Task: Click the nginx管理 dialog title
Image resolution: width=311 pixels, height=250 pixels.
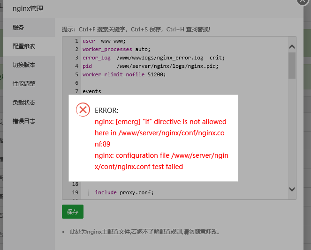Action: (28, 8)
